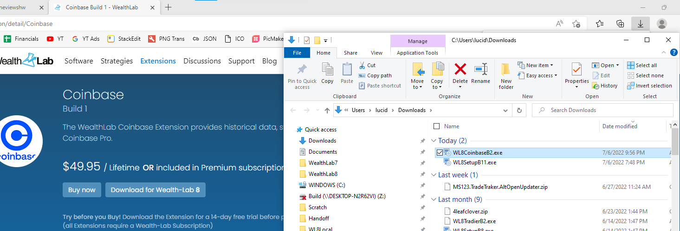Toggle the select-all checkbox beside Name header
Image resolution: width=680 pixels, height=231 pixels.
pos(436,126)
